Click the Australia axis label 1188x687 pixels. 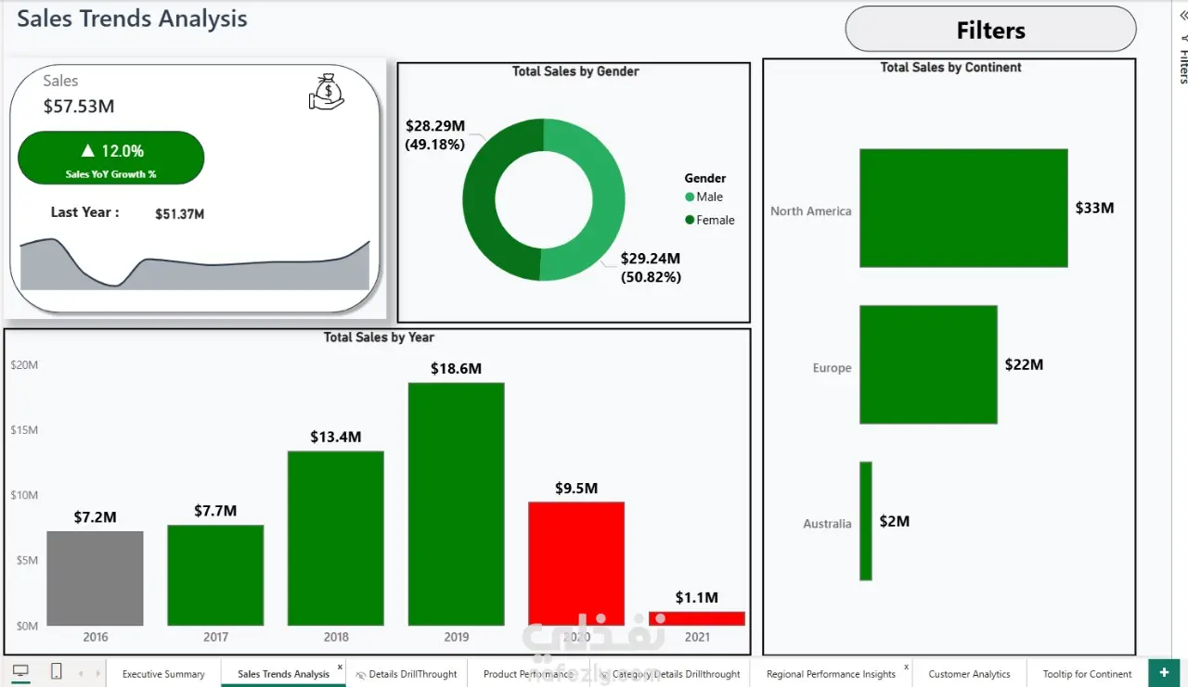point(827,524)
